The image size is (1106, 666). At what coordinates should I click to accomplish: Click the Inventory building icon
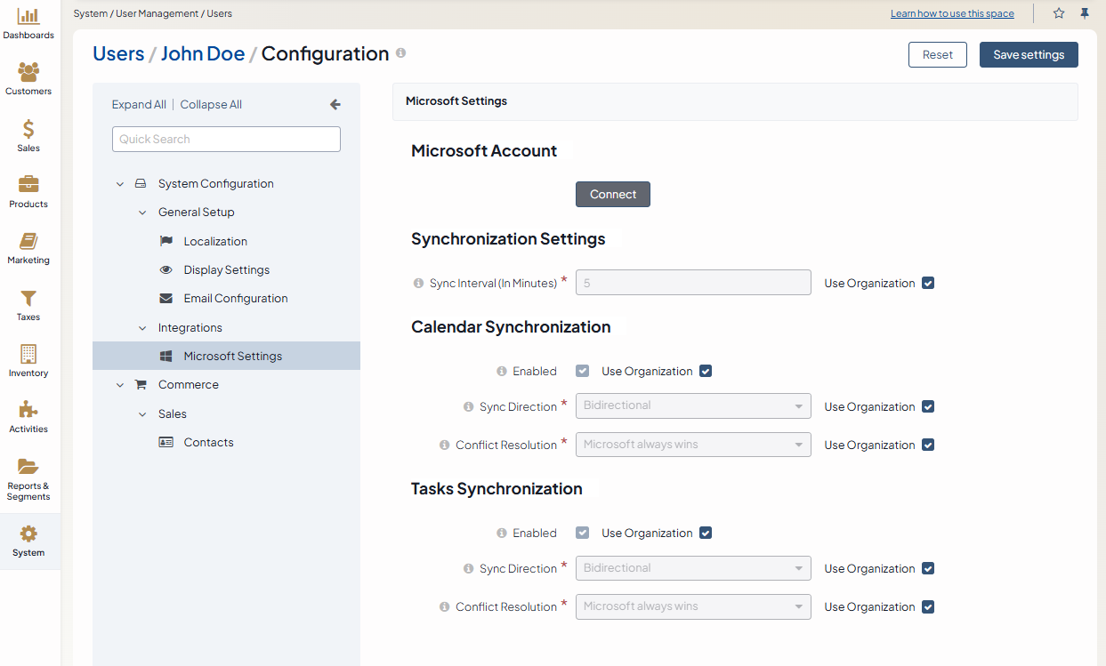tap(28, 355)
